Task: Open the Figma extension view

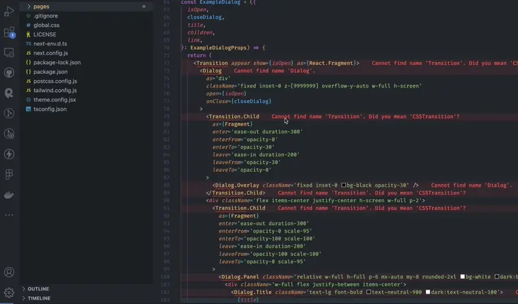Action: [9, 174]
